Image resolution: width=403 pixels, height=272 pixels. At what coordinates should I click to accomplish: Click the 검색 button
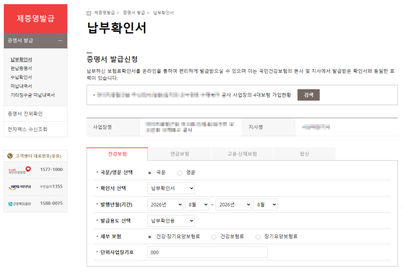pyautogui.click(x=308, y=95)
